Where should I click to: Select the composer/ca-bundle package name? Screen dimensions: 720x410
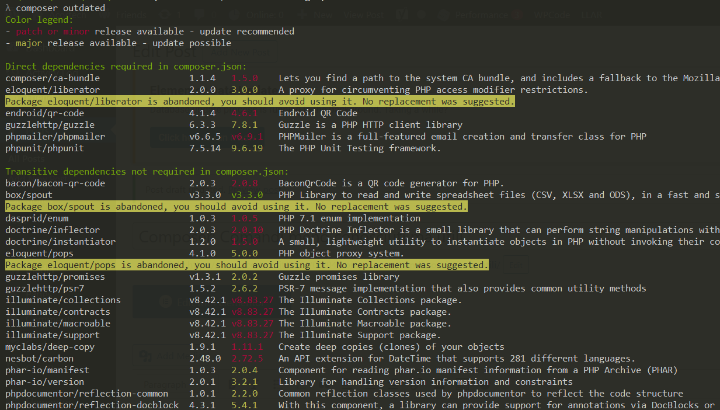[53, 78]
